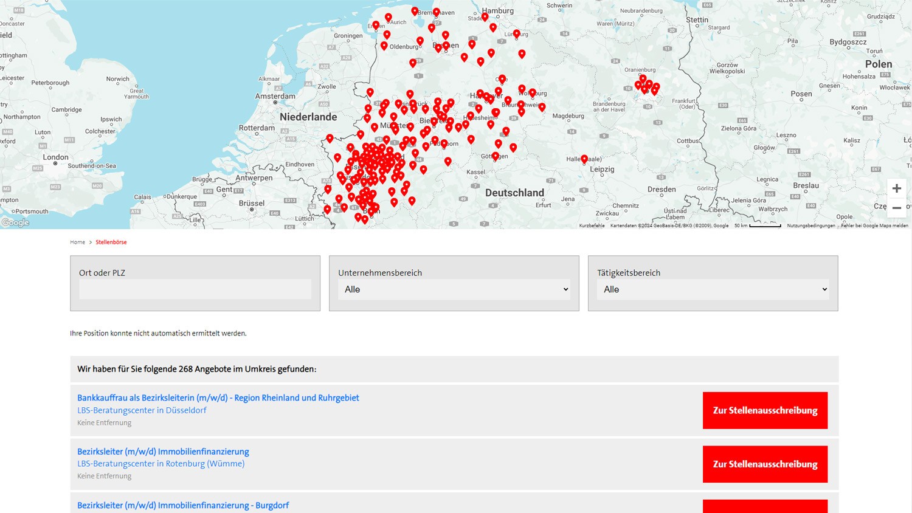Open Bezirksleiter Immobilienfinanzierung Rotenburg job title
Image resolution: width=912 pixels, height=513 pixels.
point(163,452)
